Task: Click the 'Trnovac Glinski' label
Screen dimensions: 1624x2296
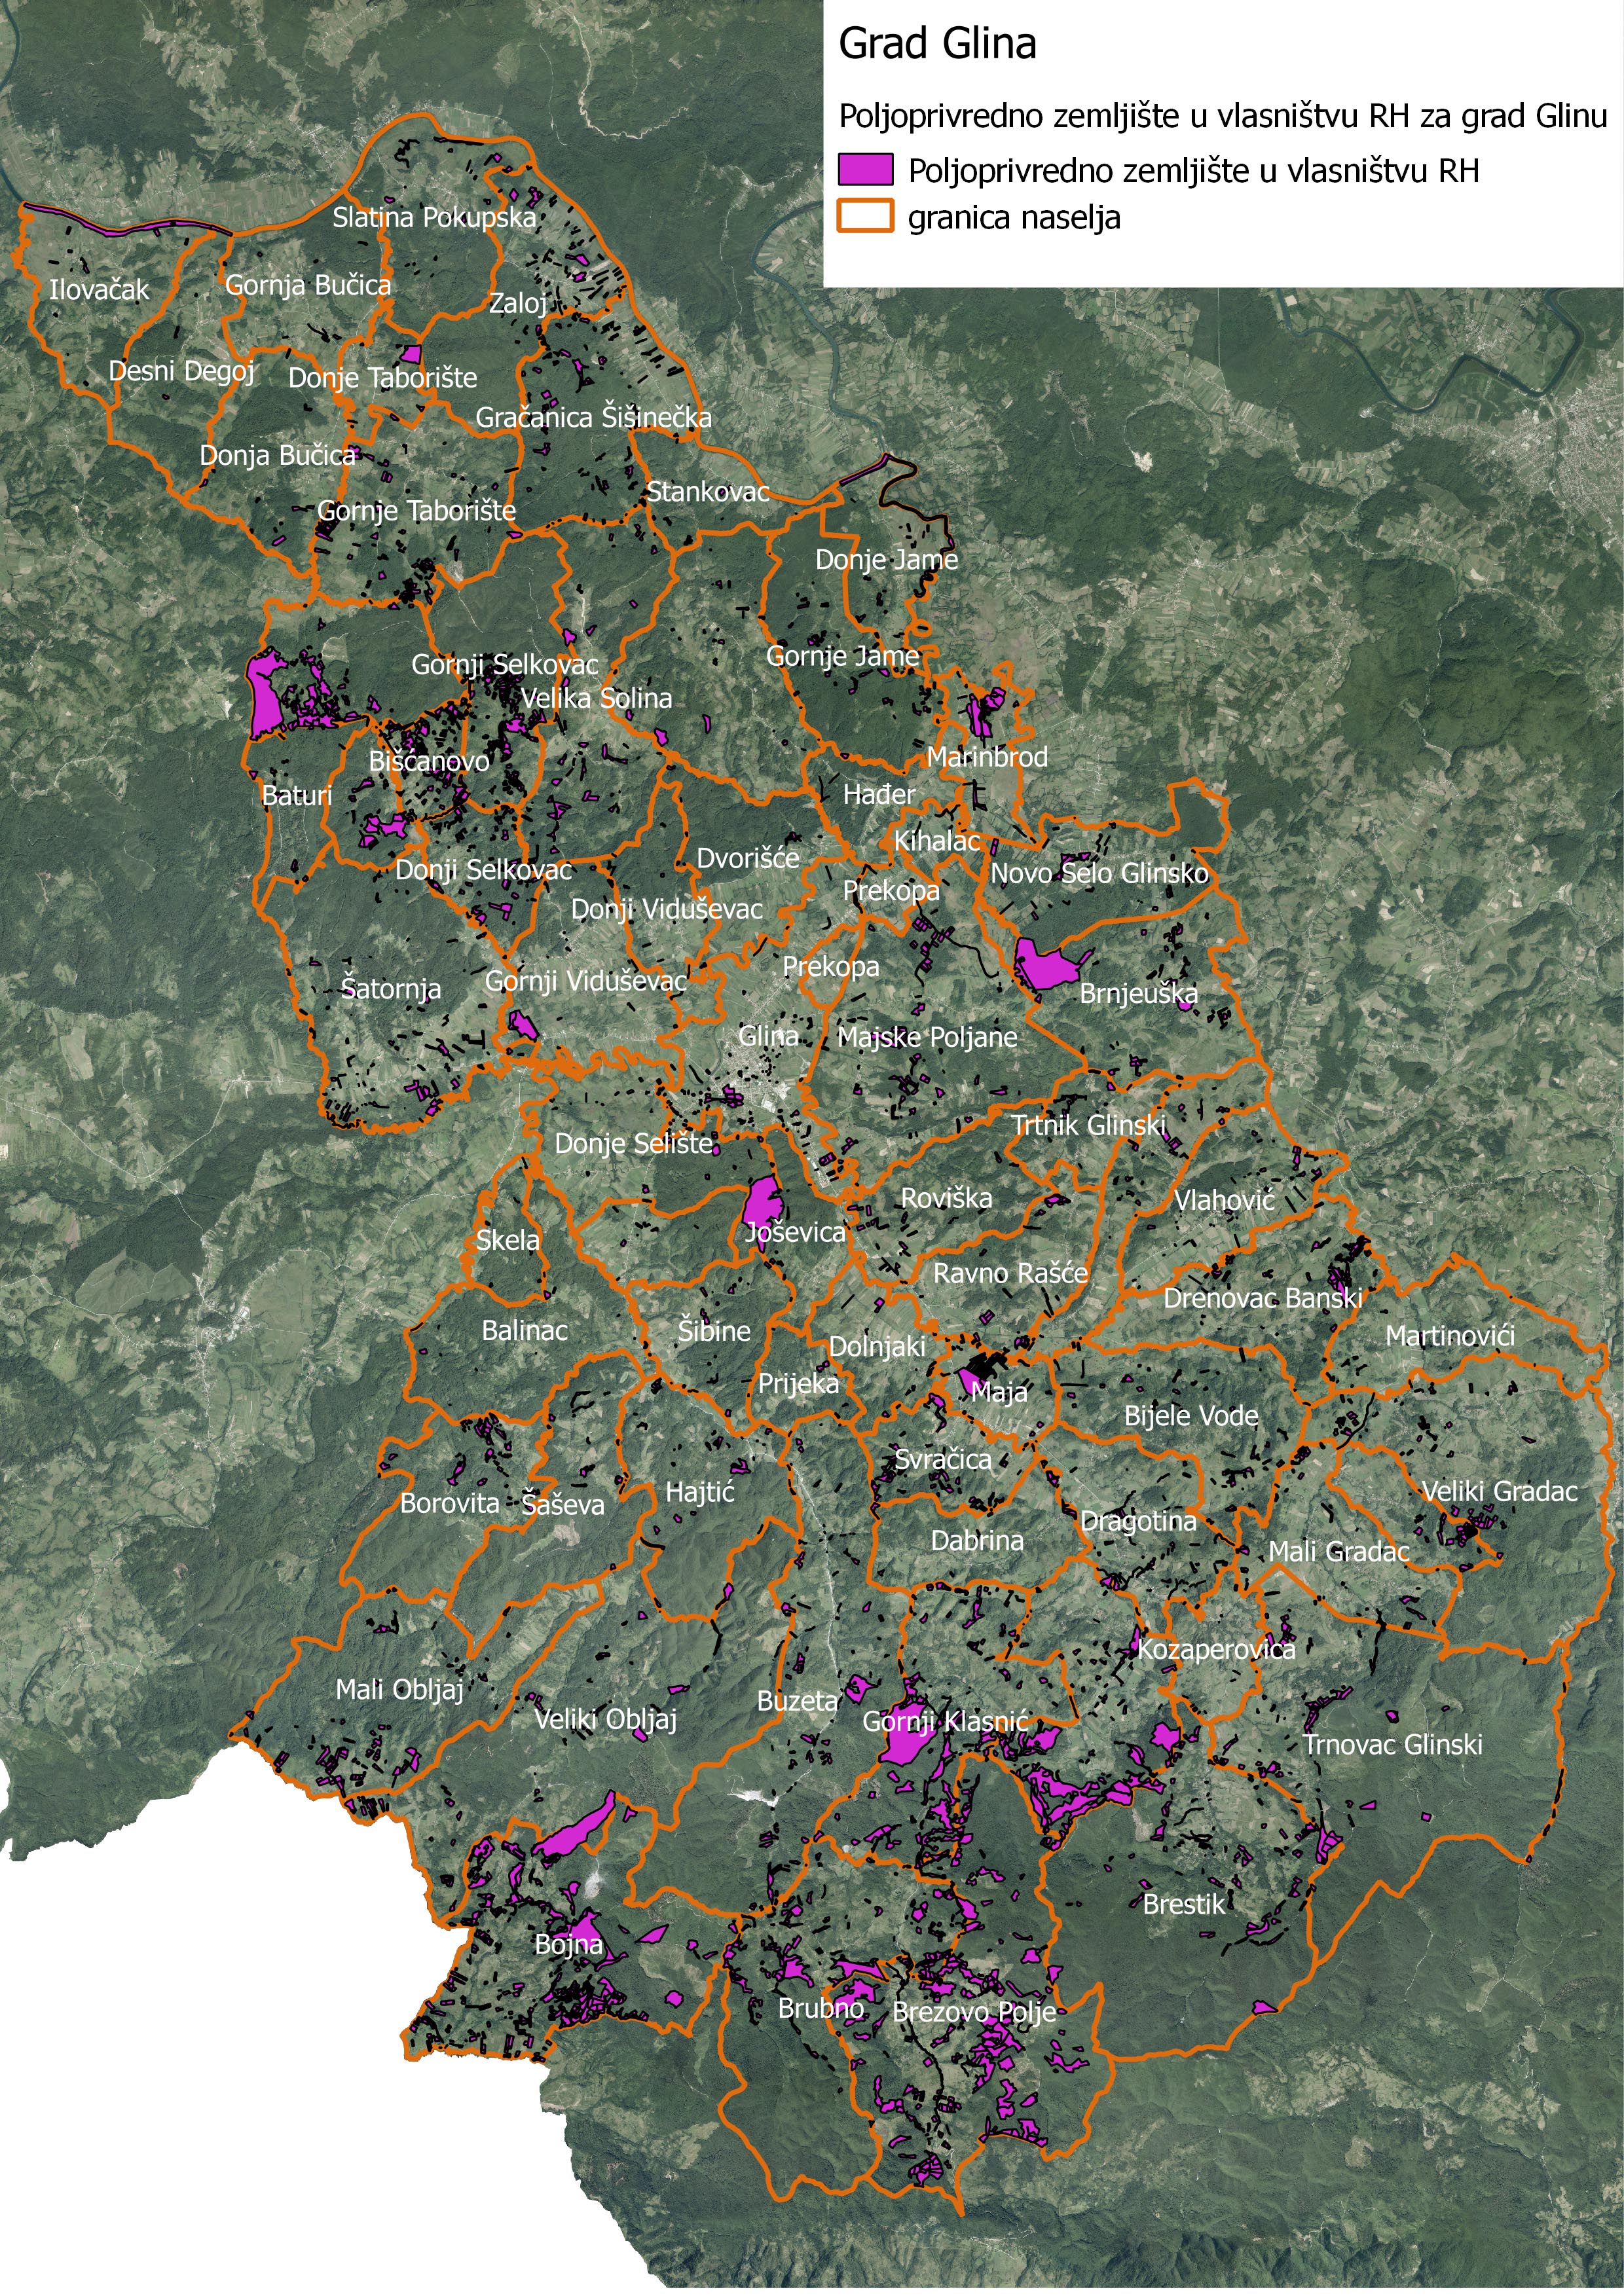Action: (1392, 1745)
